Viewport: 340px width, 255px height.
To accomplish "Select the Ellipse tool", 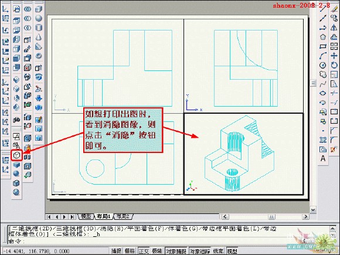I will pyautogui.click(x=323, y=93).
